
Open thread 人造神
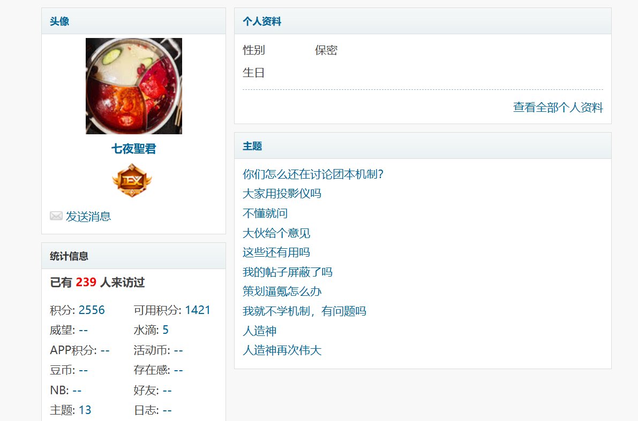(x=259, y=331)
